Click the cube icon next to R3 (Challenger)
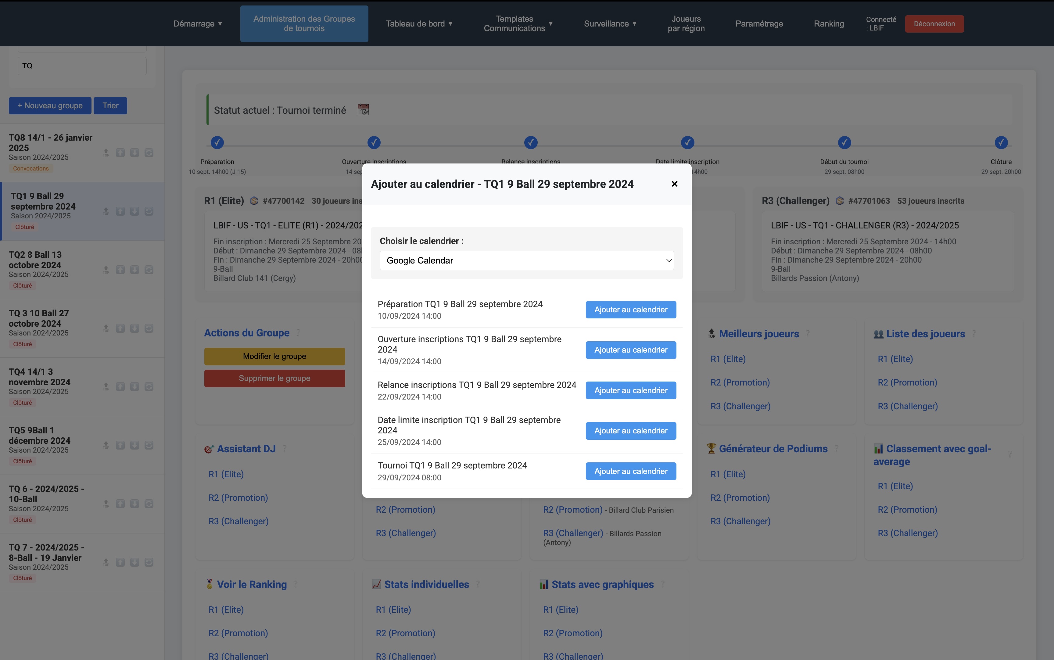Viewport: 1054px width, 660px height. coord(839,201)
